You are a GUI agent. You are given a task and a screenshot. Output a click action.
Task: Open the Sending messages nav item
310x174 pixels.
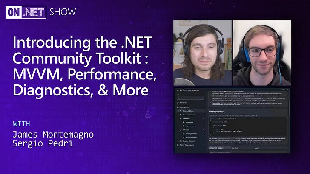tap(191, 134)
